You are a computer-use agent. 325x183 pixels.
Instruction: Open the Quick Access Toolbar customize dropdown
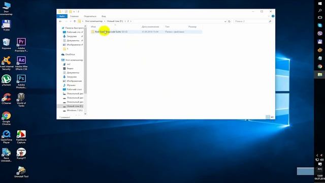pos(74,12)
